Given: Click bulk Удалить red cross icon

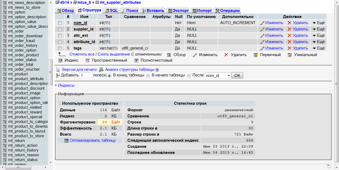Looking at the screenshot, I should [226, 55].
